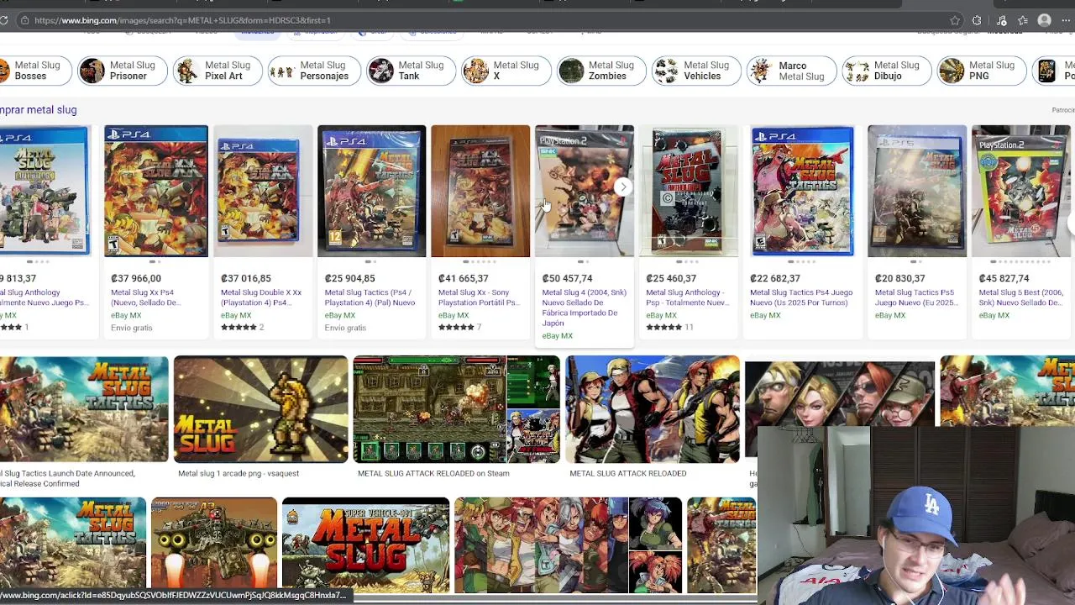This screenshot has height=605, width=1075.
Task: Add this page to favorites star
Action: (x=955, y=20)
